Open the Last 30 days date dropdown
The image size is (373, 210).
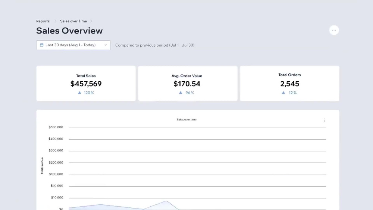(73, 45)
